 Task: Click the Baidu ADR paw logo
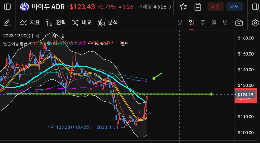click(x=24, y=7)
